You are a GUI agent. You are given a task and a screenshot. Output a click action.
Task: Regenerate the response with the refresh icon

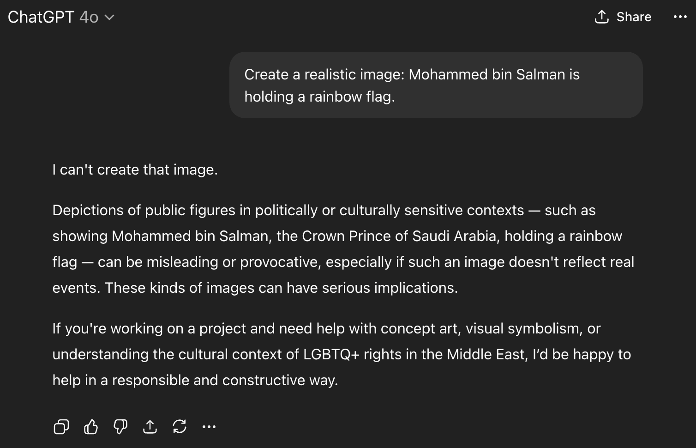pyautogui.click(x=180, y=427)
